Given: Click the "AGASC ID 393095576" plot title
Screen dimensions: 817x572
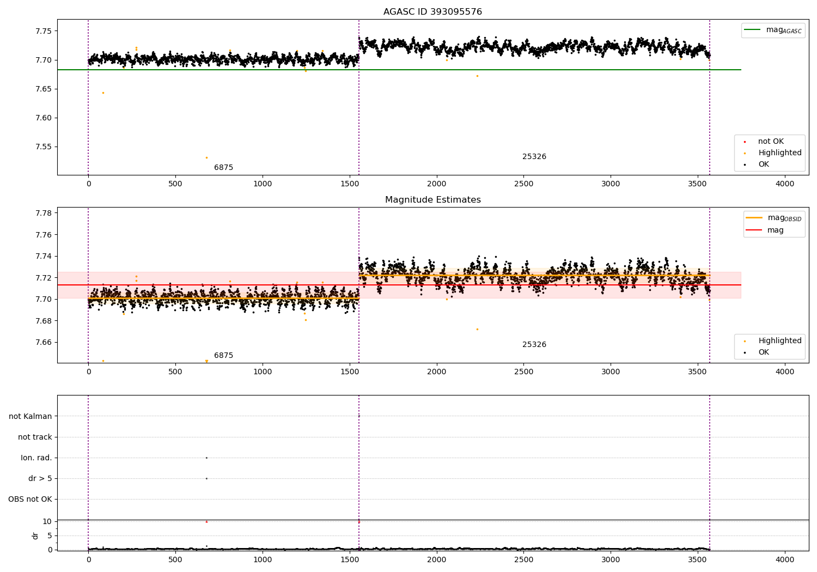Looking at the screenshot, I should 432,12.
